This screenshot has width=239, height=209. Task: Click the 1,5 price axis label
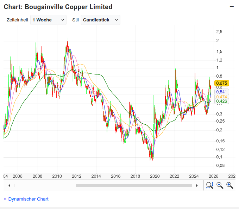(219, 52)
